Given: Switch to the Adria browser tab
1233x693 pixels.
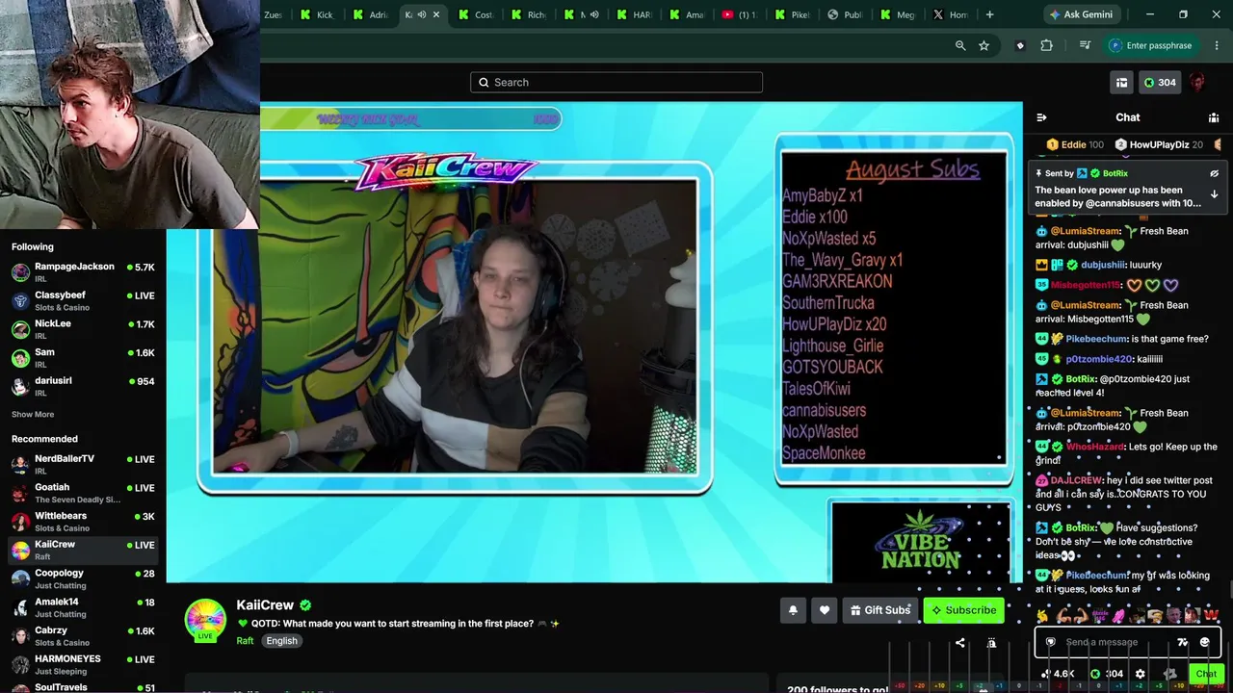Looking at the screenshot, I should click(x=370, y=14).
